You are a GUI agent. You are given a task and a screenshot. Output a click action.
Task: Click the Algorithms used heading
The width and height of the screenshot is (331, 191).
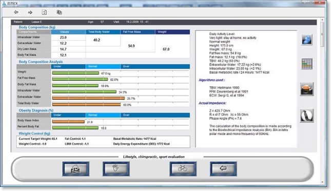point(211,80)
